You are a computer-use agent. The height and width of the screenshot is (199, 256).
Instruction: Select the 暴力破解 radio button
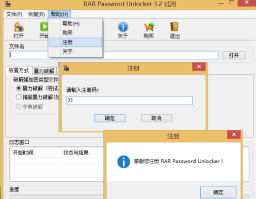(x=19, y=88)
